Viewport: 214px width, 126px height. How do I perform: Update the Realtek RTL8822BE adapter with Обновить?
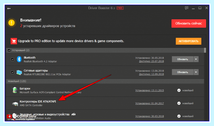[x=183, y=72]
